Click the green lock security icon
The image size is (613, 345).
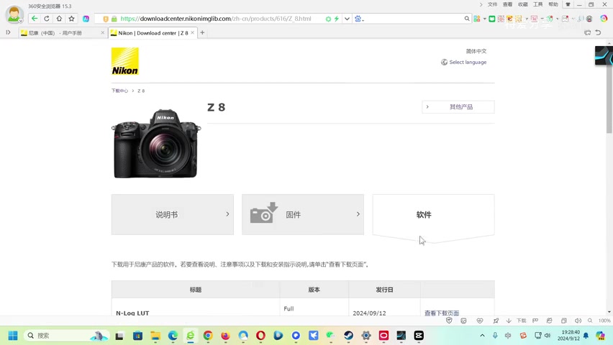click(x=114, y=19)
